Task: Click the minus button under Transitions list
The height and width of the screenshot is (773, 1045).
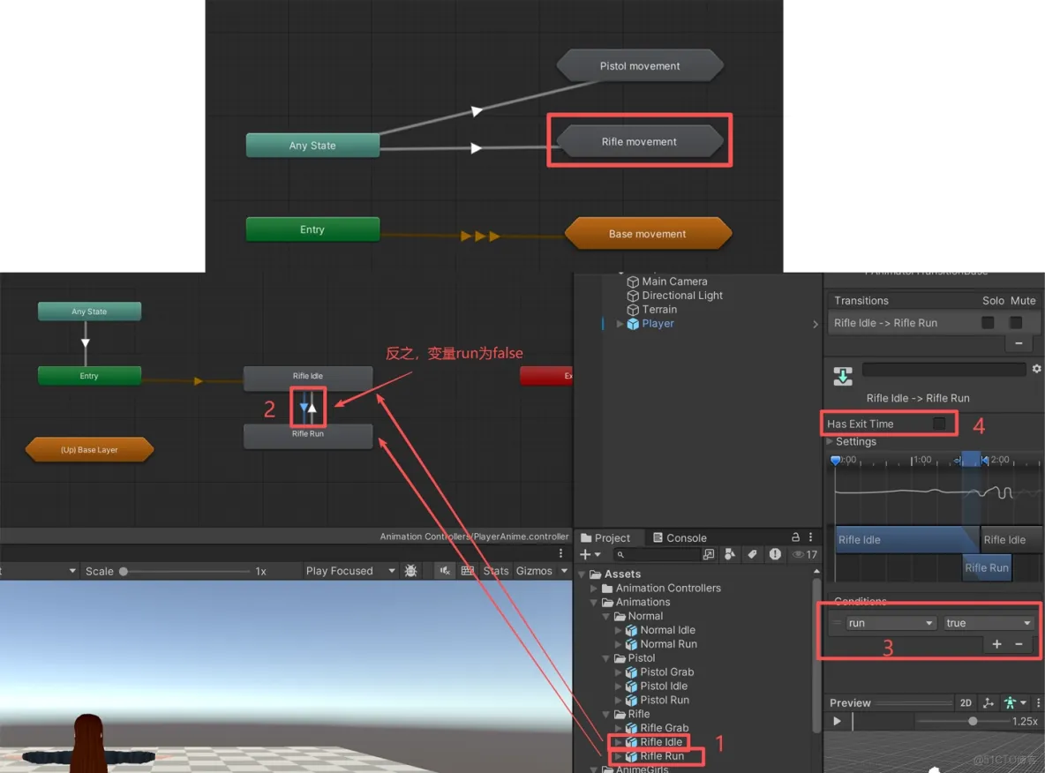Action: (1019, 342)
